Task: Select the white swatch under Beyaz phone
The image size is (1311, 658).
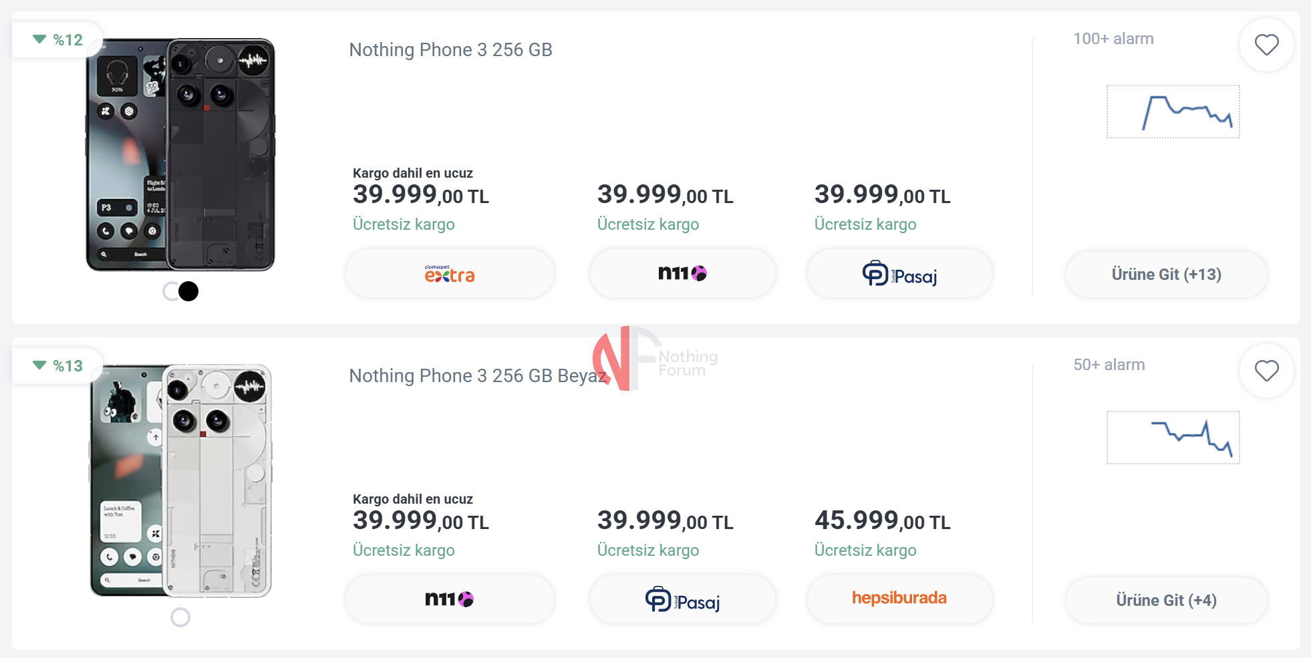Action: tap(180, 617)
